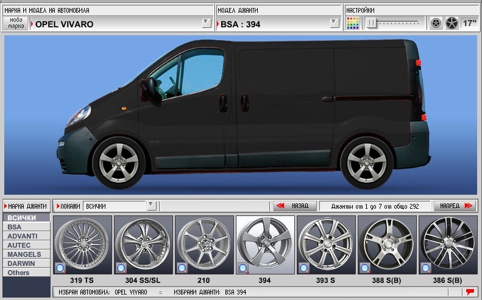Click the 393 S label
482x300 pixels.
point(325,281)
